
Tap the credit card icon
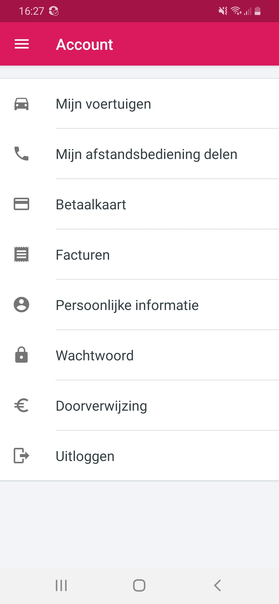pos(21,204)
